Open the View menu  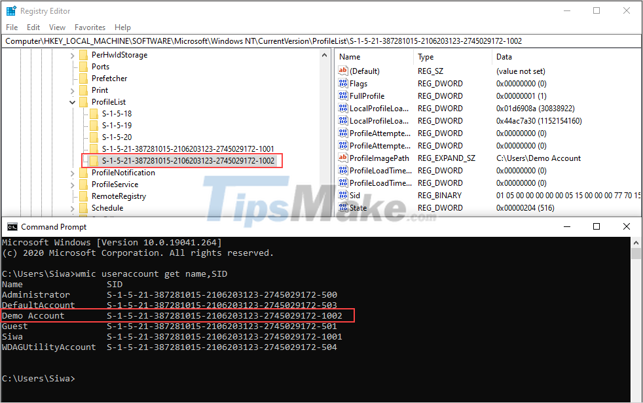click(57, 27)
